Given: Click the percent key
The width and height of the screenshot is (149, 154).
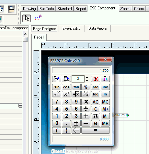Looking at the screenshot, I should coord(86,87).
